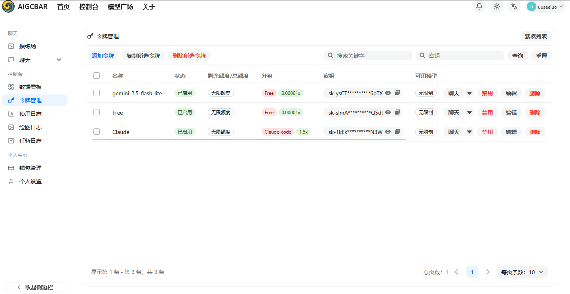Click 禁用 for the Claude token

pyautogui.click(x=487, y=132)
